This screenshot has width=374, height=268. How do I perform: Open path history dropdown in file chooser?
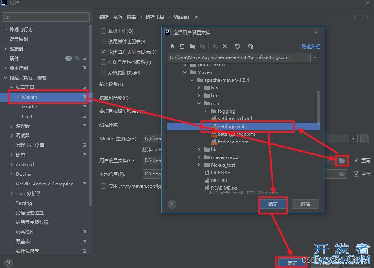click(x=315, y=57)
